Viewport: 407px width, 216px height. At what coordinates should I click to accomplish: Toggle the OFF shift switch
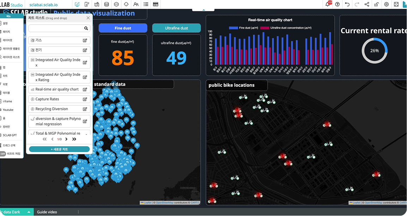pyautogui.click(x=3, y=154)
